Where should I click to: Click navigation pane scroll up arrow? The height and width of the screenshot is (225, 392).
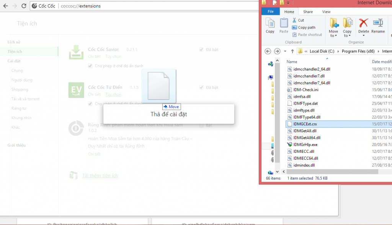coord(277,61)
